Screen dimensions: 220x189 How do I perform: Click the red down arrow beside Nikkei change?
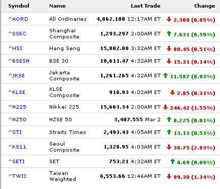coord(165,107)
